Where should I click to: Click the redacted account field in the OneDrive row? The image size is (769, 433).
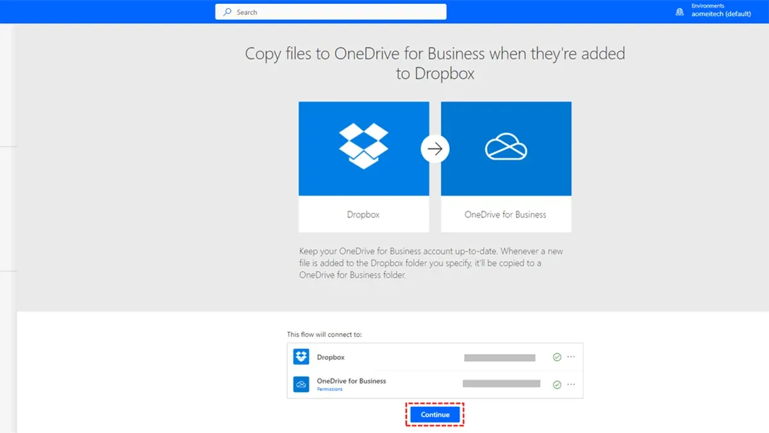click(501, 384)
